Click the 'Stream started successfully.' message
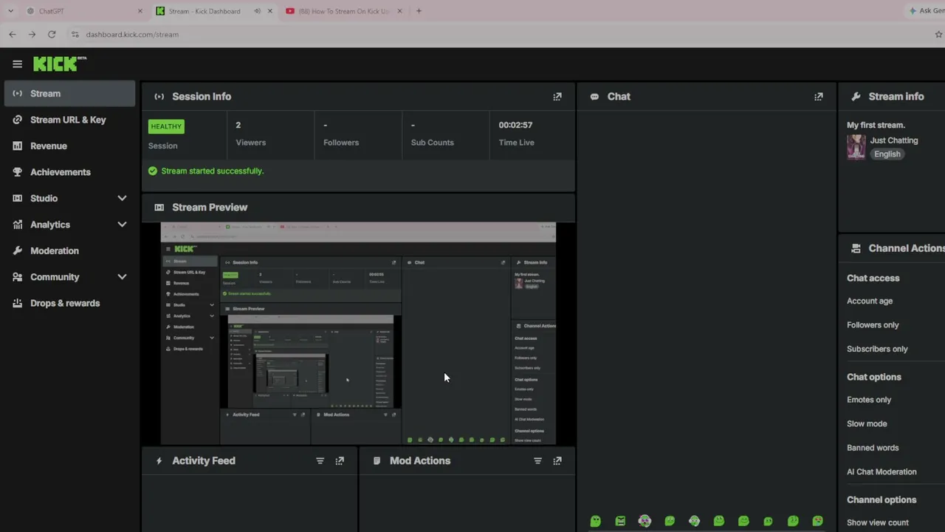The image size is (945, 532). (x=213, y=171)
